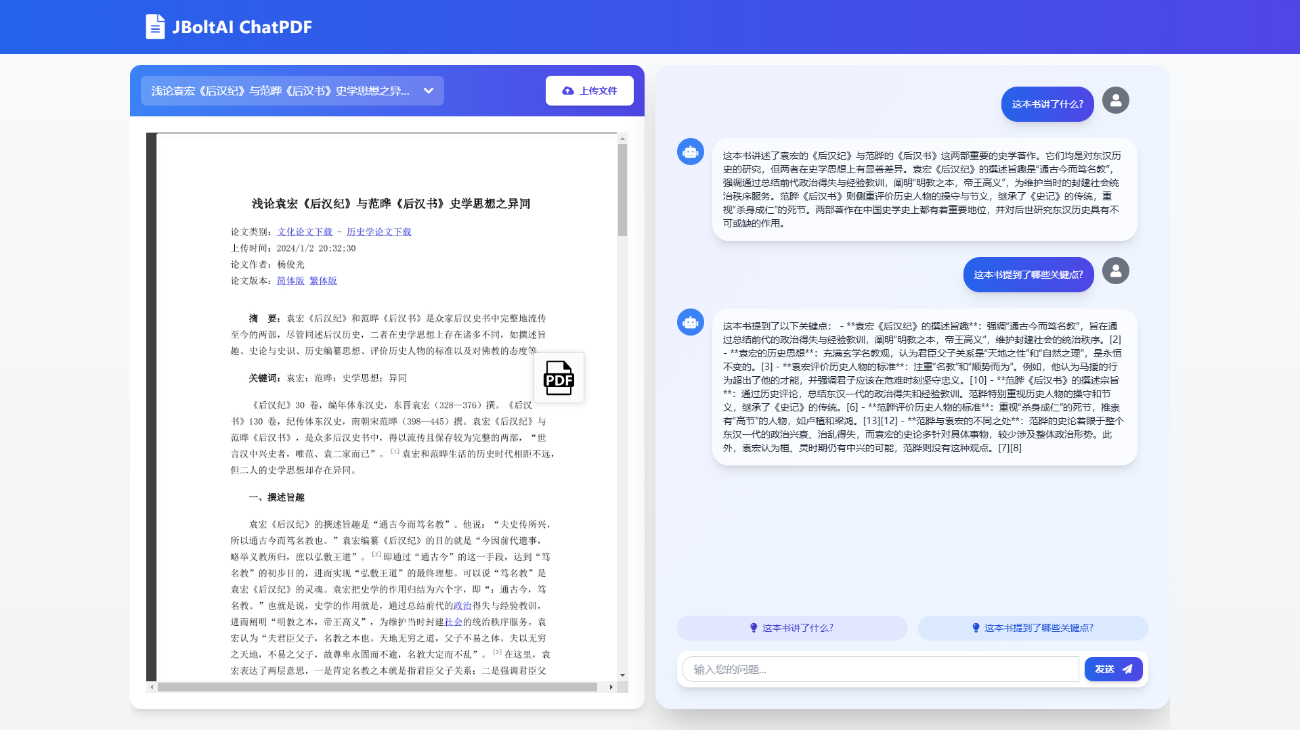Screen dimensions: 1300x730
Task: Open the document selector dropdown chevron
Action: pos(429,91)
